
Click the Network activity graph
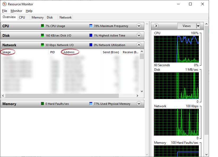point(177,122)
